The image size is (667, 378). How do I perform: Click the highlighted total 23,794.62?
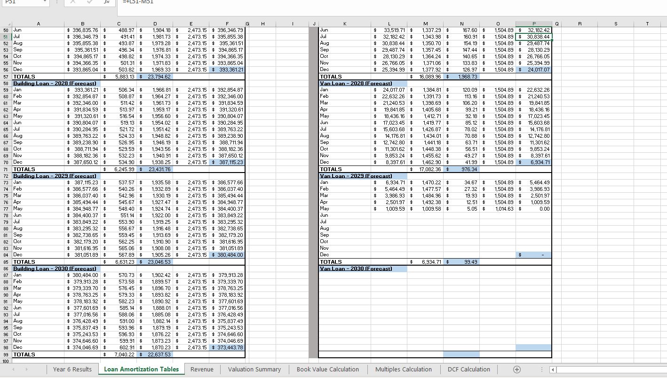coord(155,77)
